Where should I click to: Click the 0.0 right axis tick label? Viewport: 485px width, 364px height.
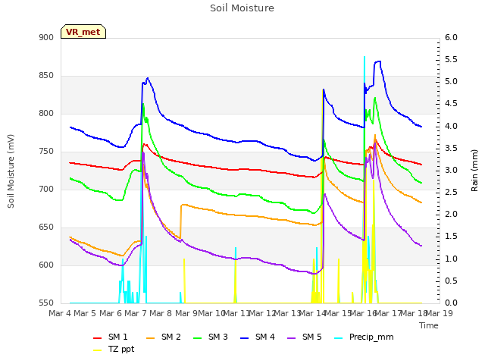coord(451,303)
